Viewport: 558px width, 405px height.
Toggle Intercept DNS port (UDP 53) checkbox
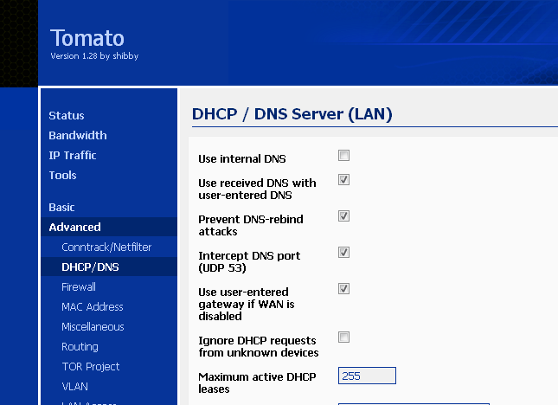coord(343,253)
